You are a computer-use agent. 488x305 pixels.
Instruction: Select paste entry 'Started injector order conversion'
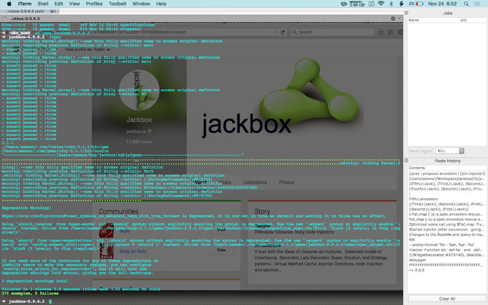point(447,230)
